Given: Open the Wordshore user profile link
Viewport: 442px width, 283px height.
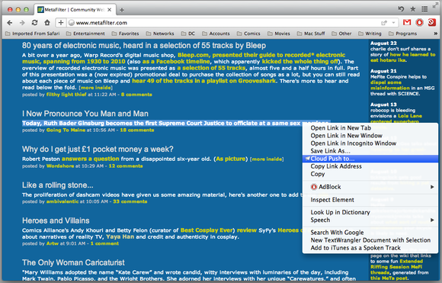Looking at the screenshot, I should (x=60, y=166).
